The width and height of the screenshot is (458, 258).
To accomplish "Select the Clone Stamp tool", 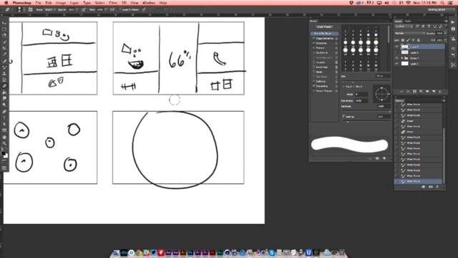I will (4, 74).
